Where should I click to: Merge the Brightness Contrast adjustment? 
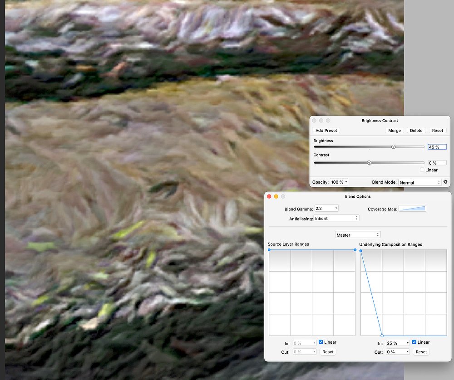[x=395, y=131]
